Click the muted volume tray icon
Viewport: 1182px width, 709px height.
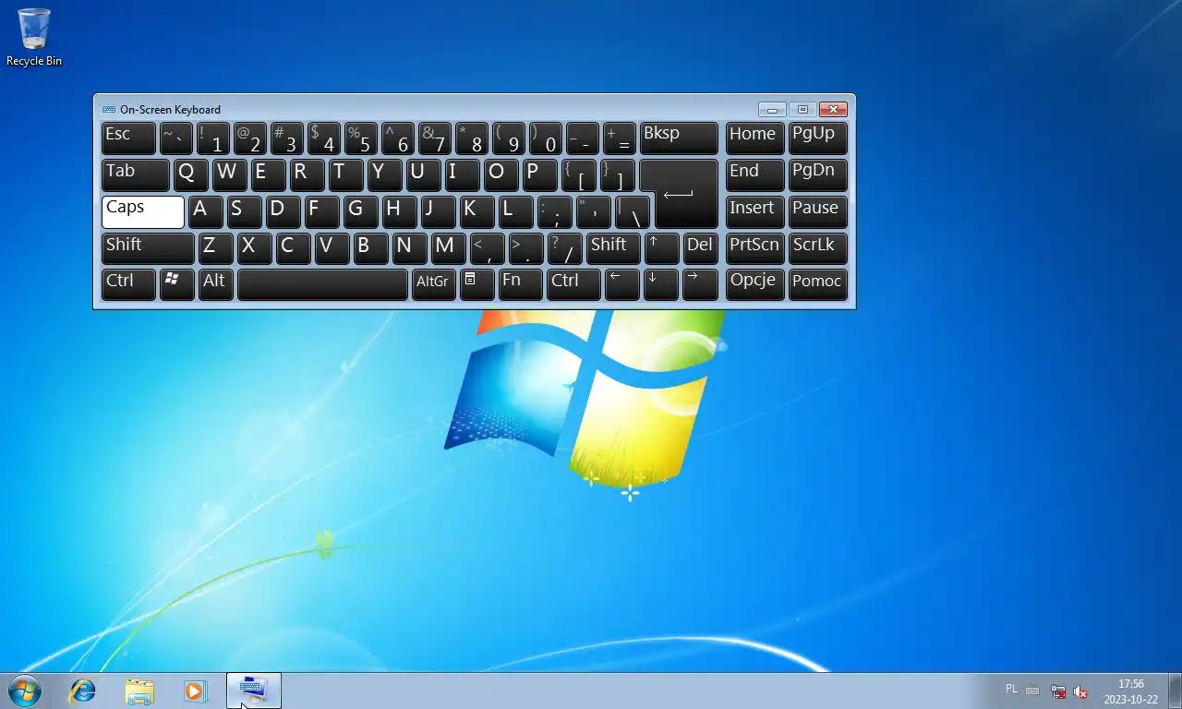click(x=1080, y=691)
